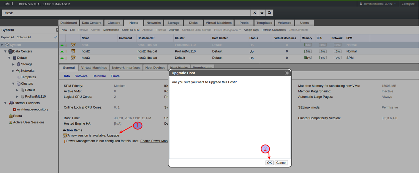The image size is (419, 173).
Task: Switch to the Templates main tab
Action: (x=264, y=23)
